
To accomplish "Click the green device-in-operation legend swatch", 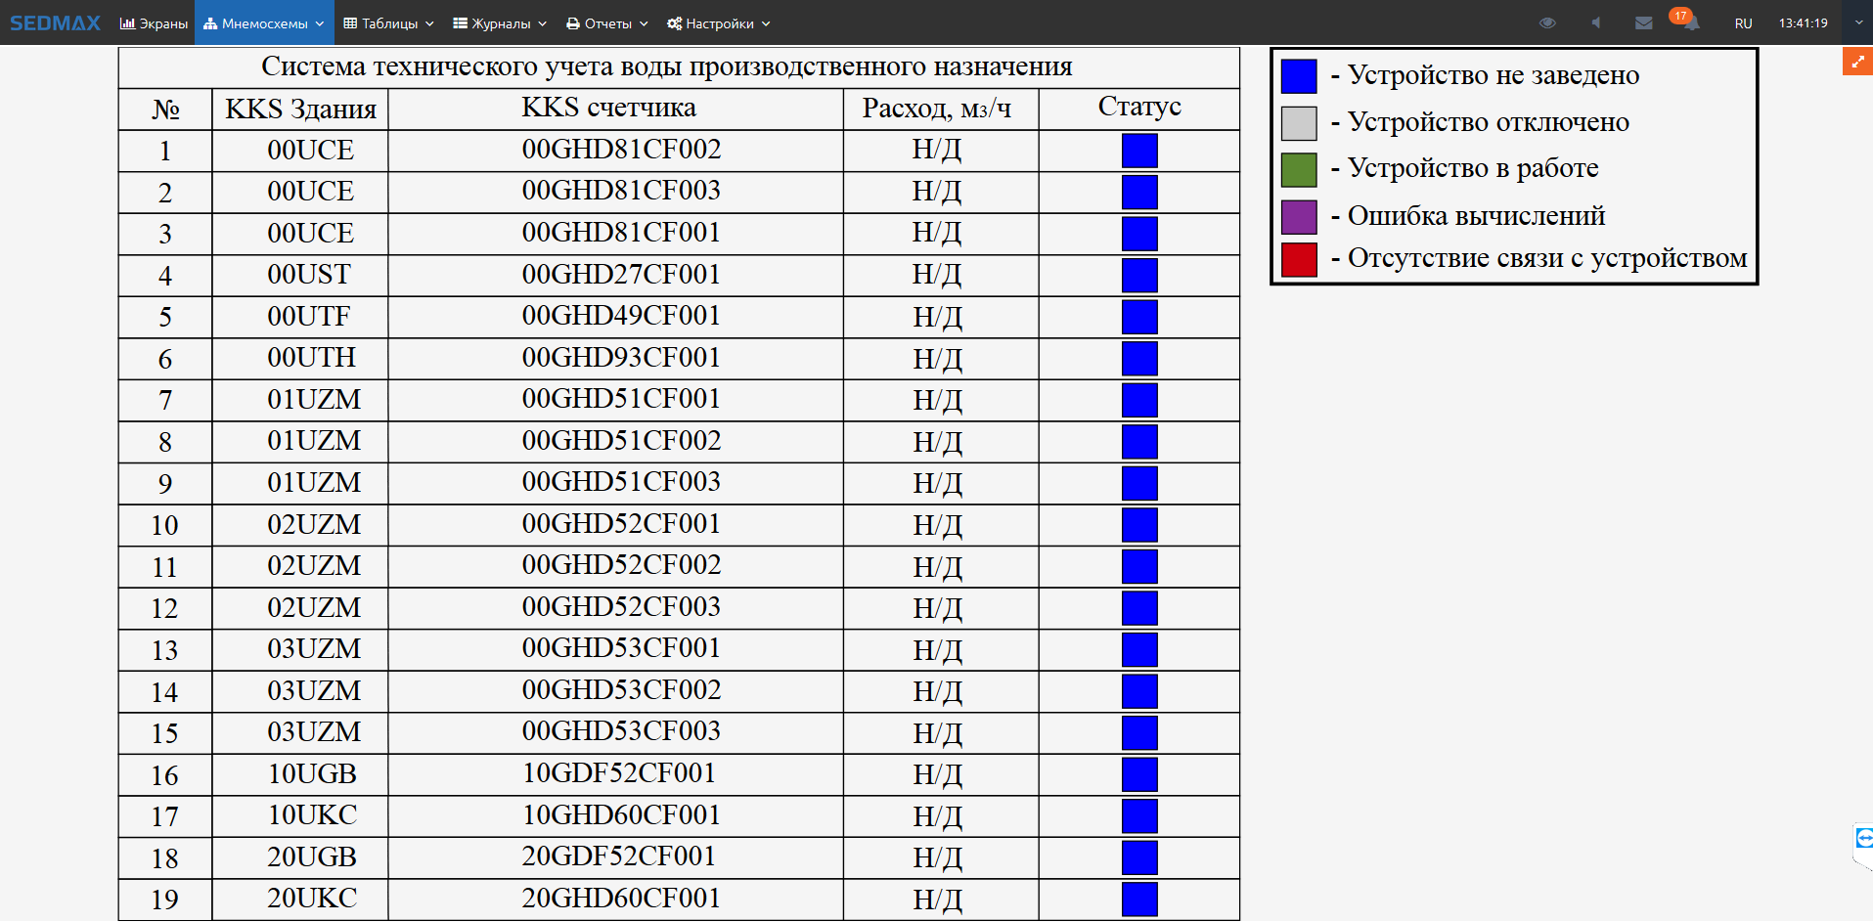I will pos(1299,169).
